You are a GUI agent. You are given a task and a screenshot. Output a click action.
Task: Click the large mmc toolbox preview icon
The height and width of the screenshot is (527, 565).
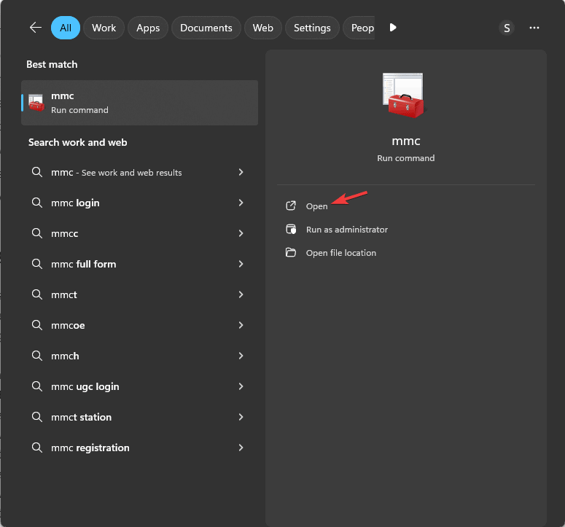tap(405, 95)
